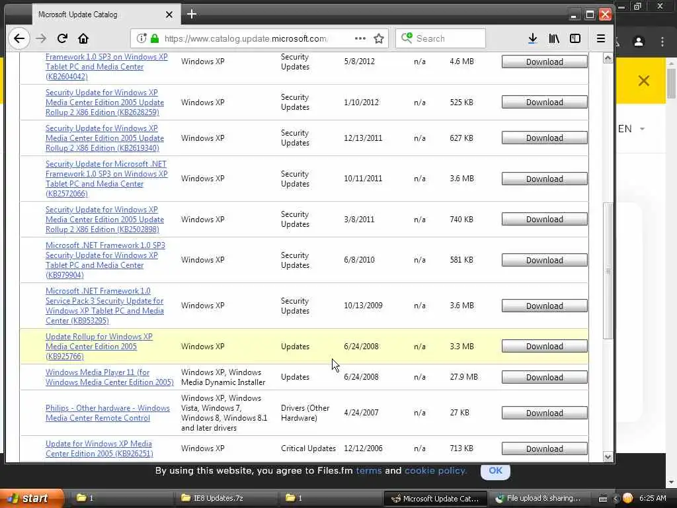This screenshot has height=508, width=677.
Task: Open the KB2502898 security update link
Action: tap(105, 220)
